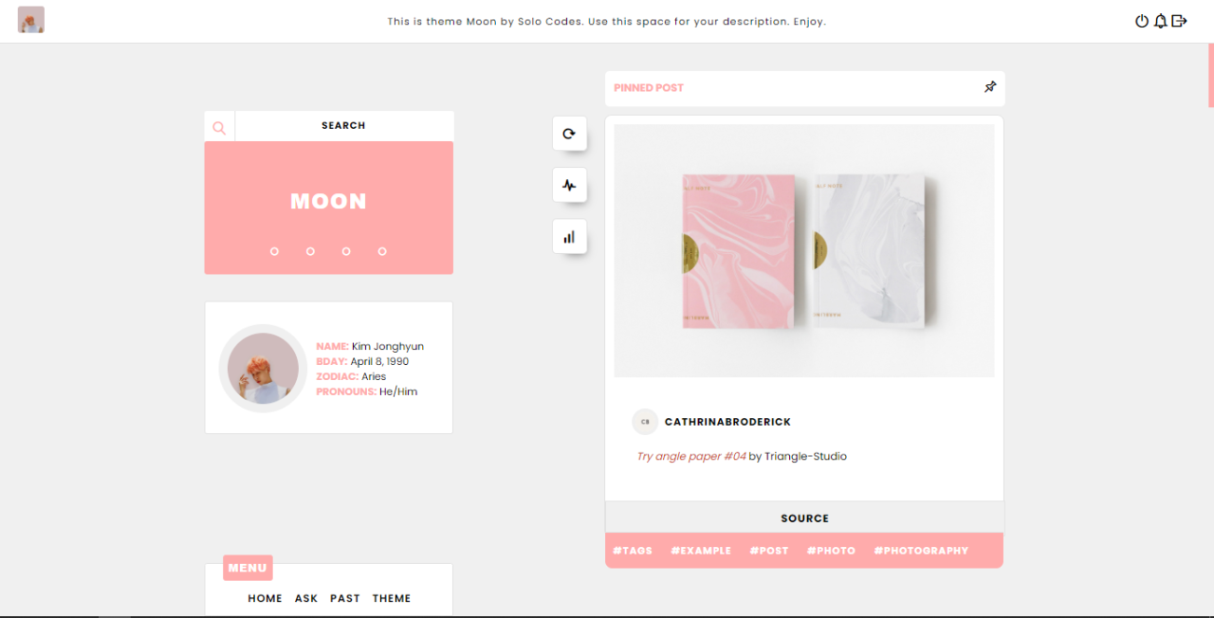This screenshot has height=618, width=1214.
Task: Click the activity pulse side button
Action: (569, 185)
